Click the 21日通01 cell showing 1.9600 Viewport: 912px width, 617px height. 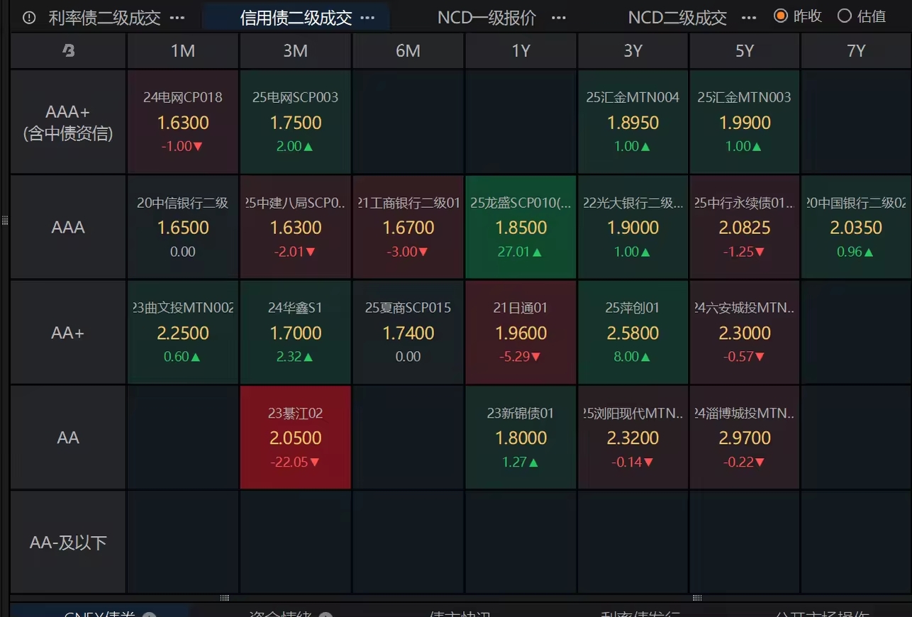click(521, 332)
